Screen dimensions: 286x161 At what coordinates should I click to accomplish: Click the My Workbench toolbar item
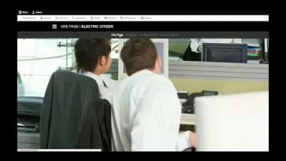click(29, 18)
